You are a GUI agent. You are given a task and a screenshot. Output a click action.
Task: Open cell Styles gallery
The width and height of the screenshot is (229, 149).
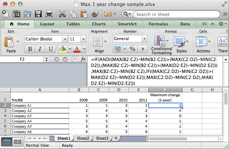pyautogui.click(x=181, y=45)
